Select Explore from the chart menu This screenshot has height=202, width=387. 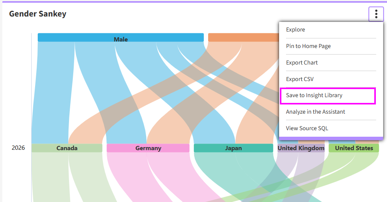coord(295,30)
